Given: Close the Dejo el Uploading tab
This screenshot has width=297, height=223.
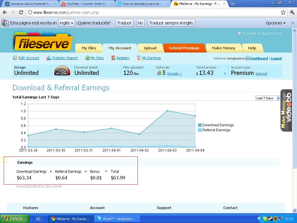Looking at the screenshot, I should click(168, 4).
